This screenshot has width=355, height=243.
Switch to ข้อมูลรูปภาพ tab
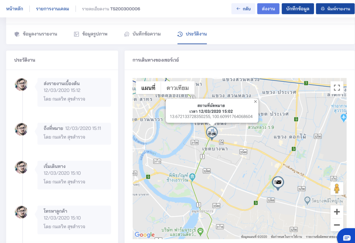point(90,34)
